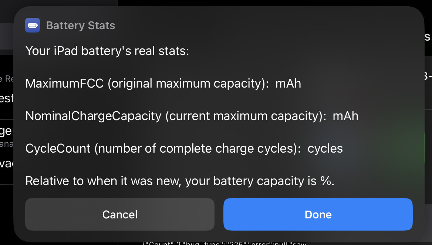Tap the word "cycles" after CycleCount
The width and height of the screenshot is (432, 245).
(x=325, y=149)
